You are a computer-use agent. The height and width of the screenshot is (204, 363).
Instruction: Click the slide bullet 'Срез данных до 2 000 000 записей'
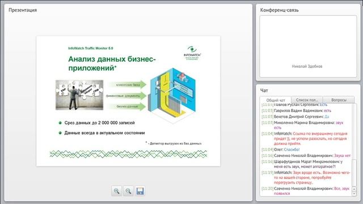click(x=100, y=123)
